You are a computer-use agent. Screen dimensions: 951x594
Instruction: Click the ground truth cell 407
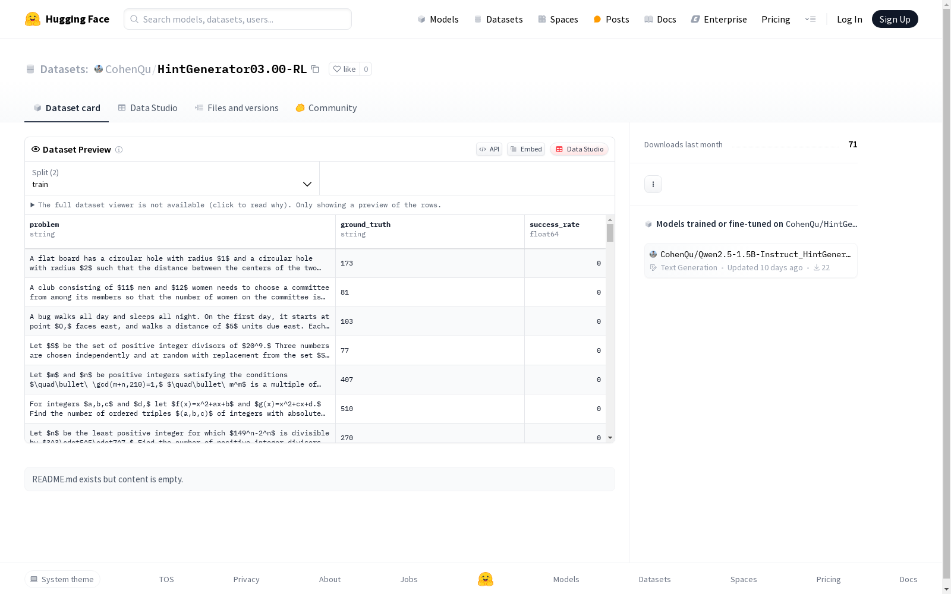pyautogui.click(x=430, y=380)
